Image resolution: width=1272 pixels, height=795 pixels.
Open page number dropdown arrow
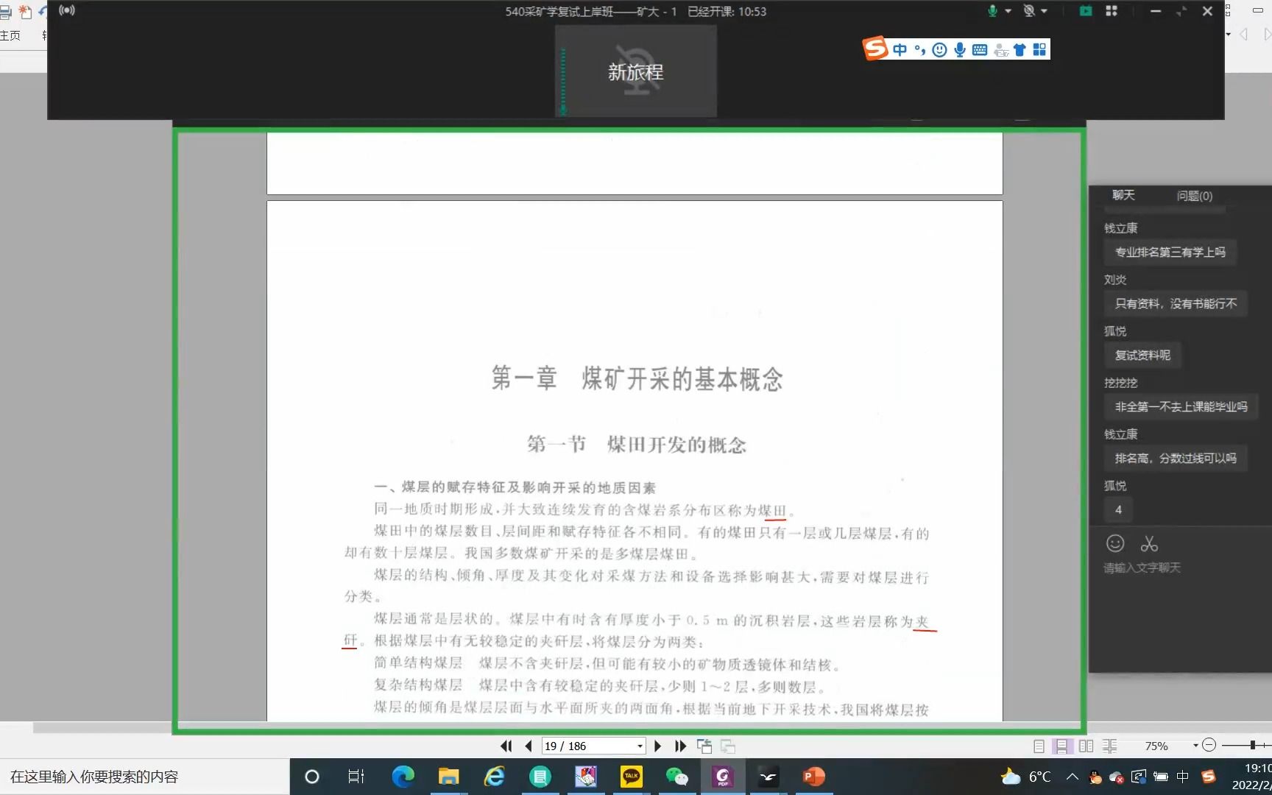640,746
